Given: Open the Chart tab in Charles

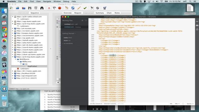Looking at the screenshot, I should tap(109, 13).
